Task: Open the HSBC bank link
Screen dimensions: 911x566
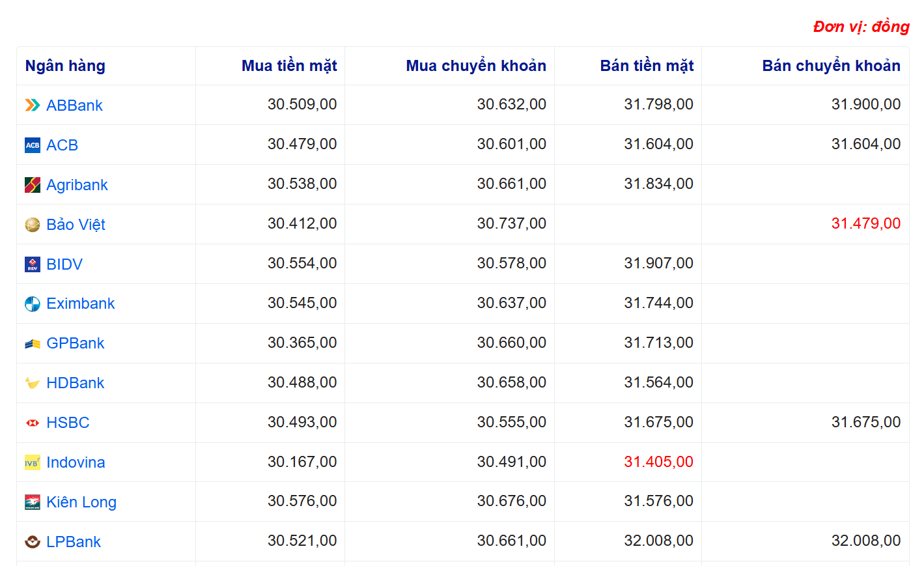Action: tap(68, 423)
